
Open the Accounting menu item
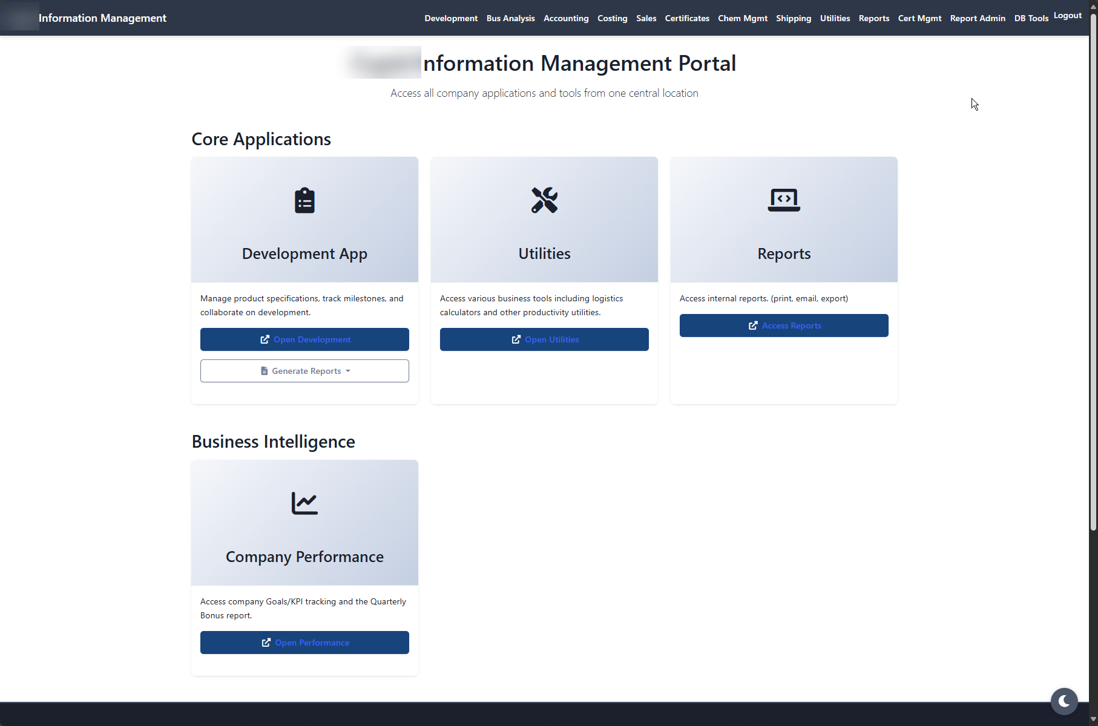click(x=565, y=18)
